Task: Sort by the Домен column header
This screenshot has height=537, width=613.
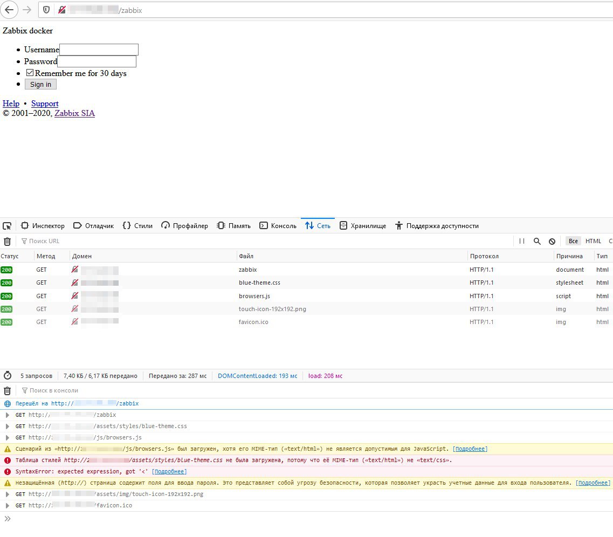Action: tap(153, 257)
